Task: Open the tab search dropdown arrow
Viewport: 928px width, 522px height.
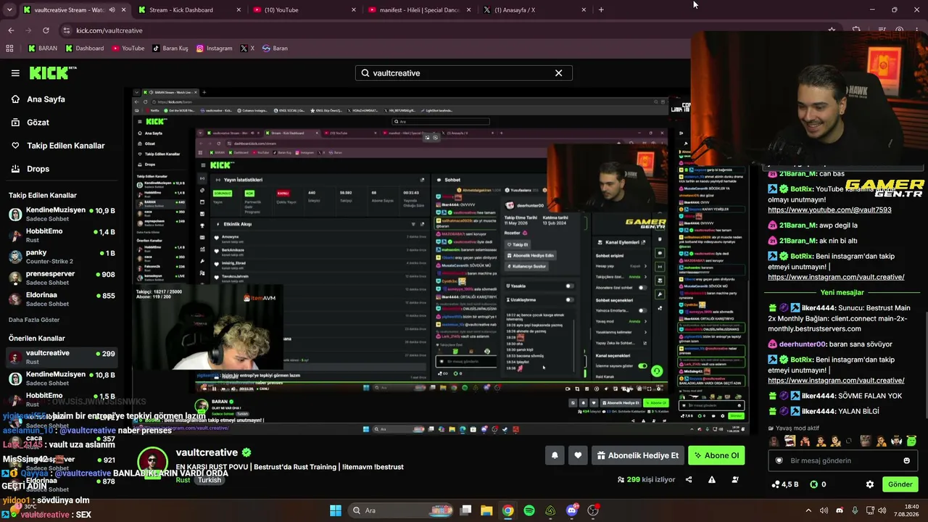Action: coord(9,10)
